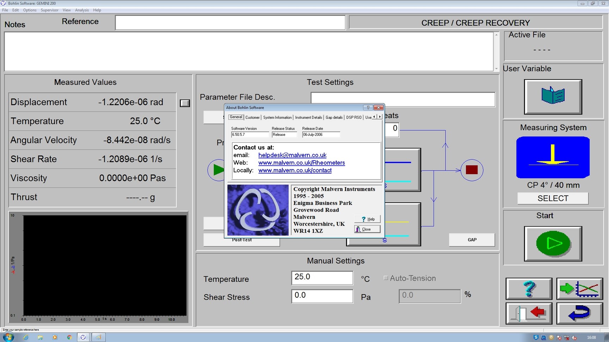Click inside the Shear Stress input field

coord(321,296)
